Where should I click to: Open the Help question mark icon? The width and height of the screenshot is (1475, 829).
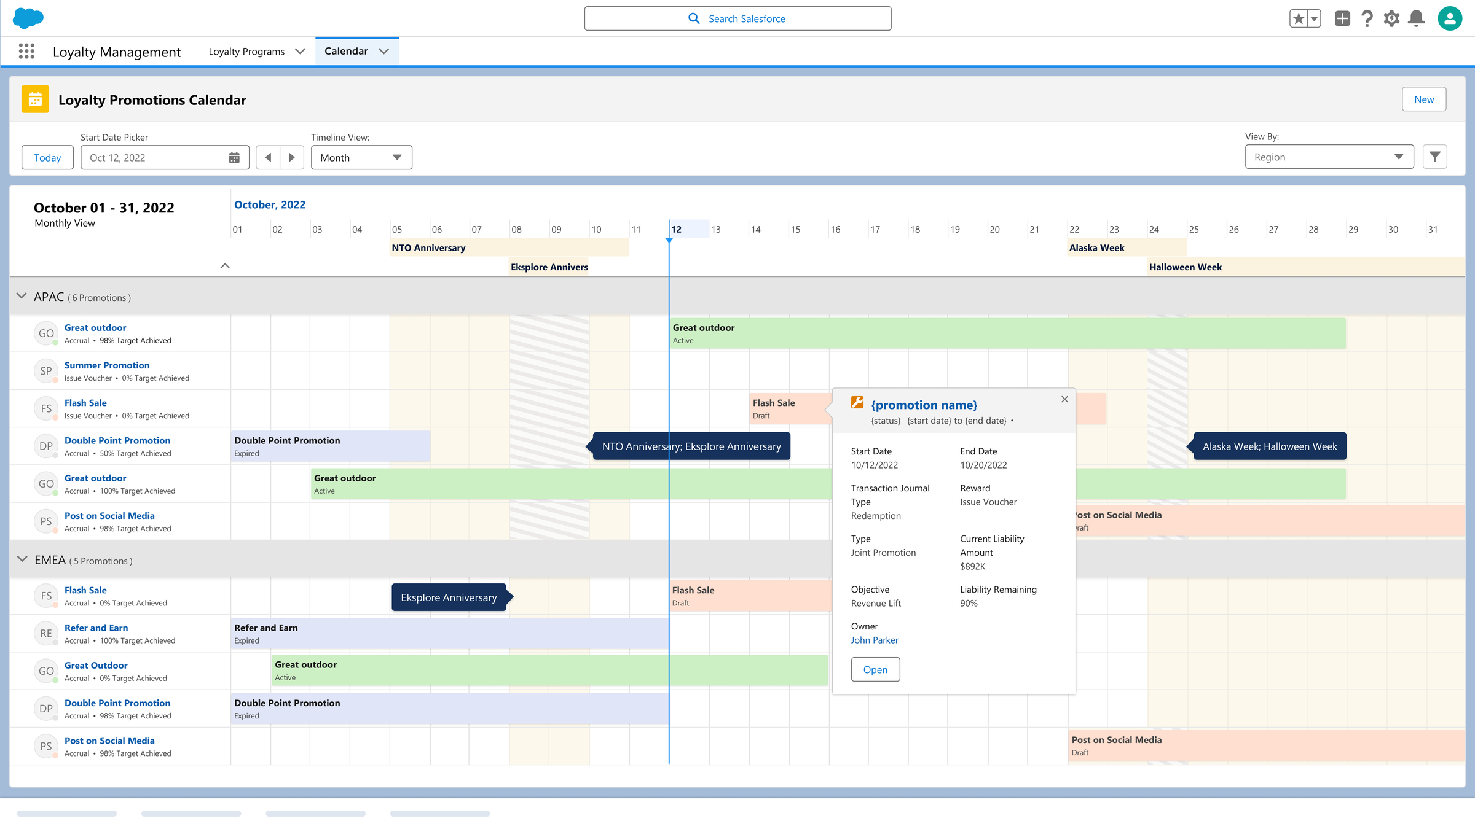tap(1367, 18)
